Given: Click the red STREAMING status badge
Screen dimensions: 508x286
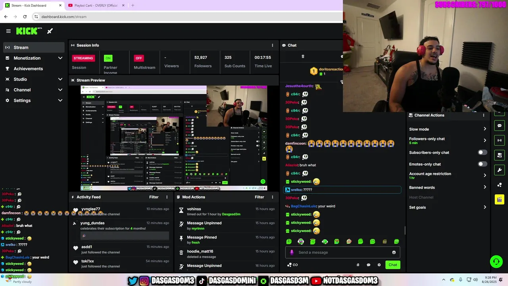Looking at the screenshot, I should click(x=83, y=58).
